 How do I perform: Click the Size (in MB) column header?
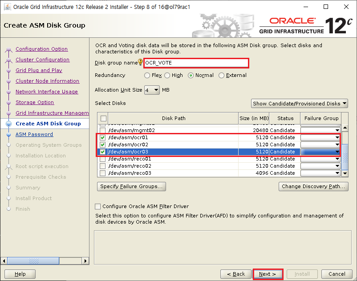click(x=254, y=118)
